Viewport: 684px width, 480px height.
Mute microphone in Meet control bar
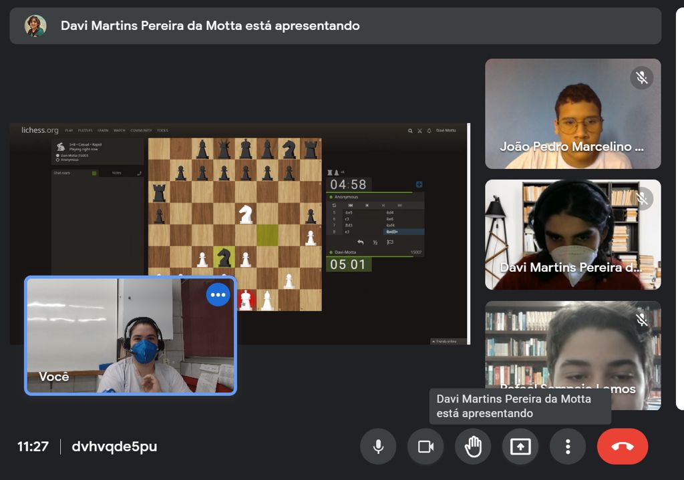(x=378, y=447)
